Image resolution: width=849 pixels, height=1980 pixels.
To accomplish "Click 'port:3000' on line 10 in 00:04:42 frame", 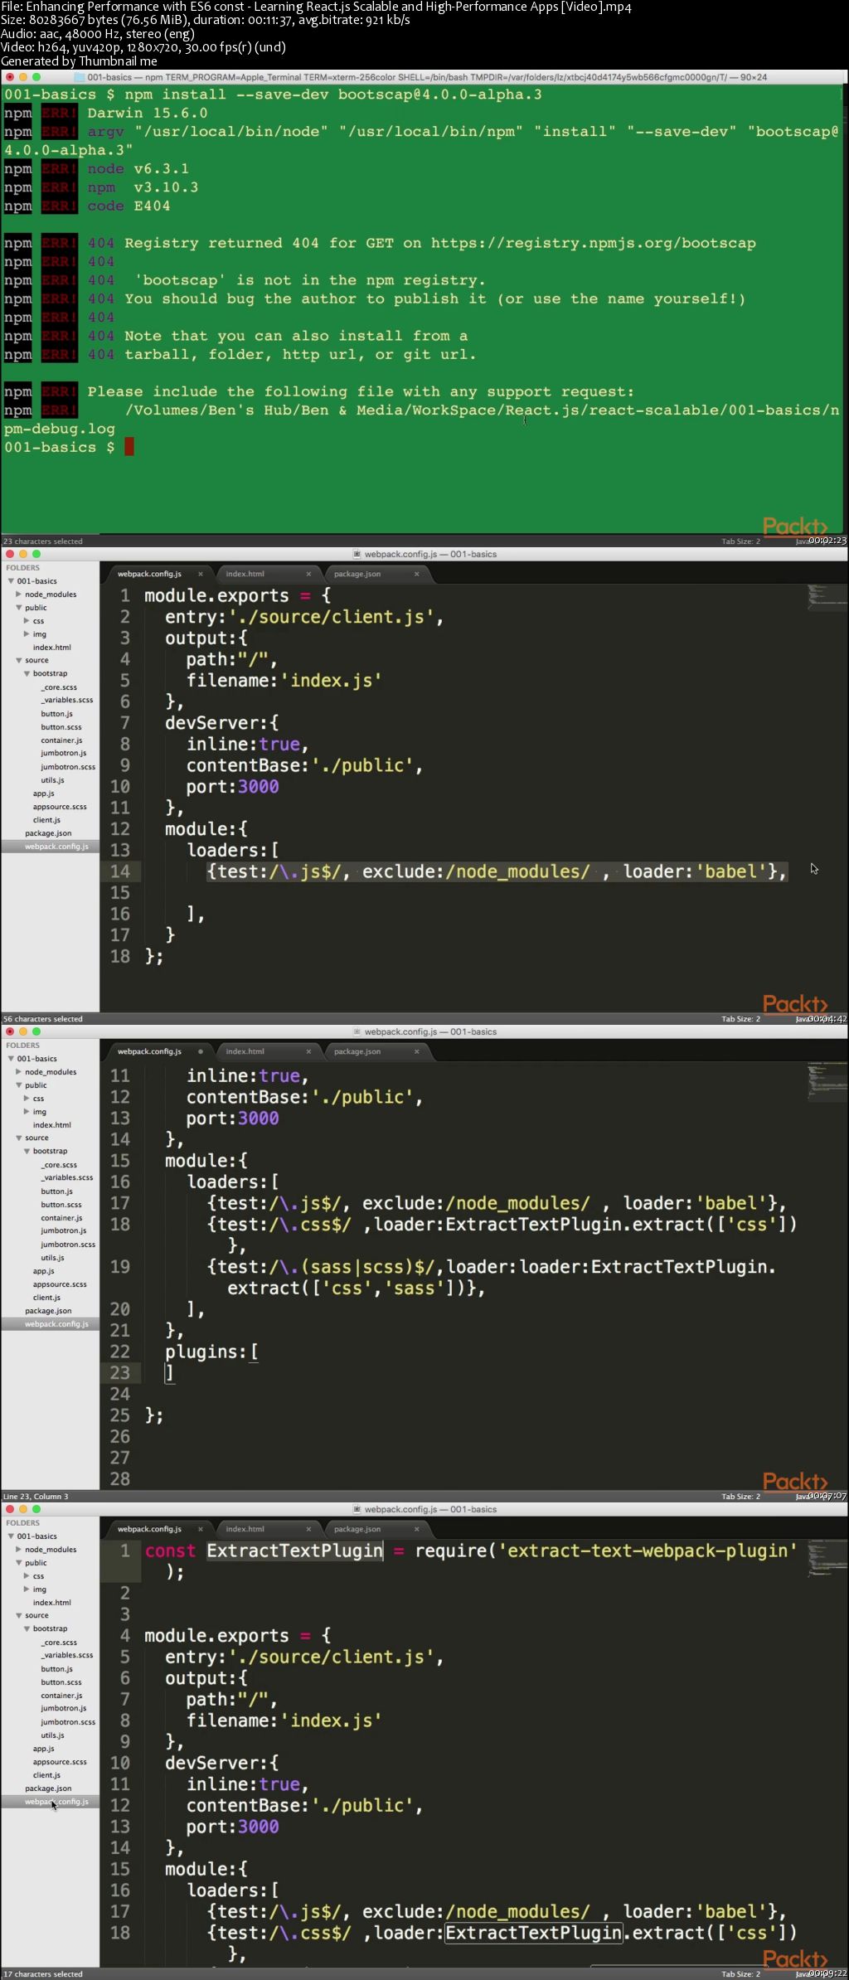I will click(232, 787).
